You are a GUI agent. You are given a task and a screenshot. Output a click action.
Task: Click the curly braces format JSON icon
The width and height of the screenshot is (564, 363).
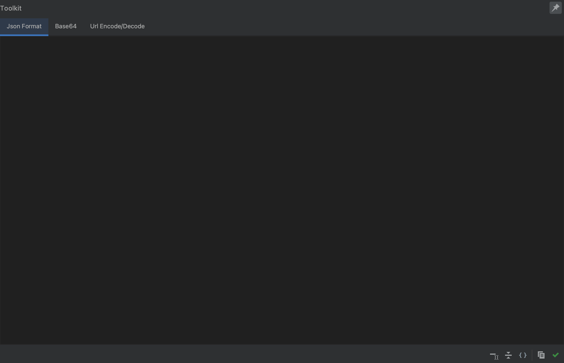coord(523,355)
